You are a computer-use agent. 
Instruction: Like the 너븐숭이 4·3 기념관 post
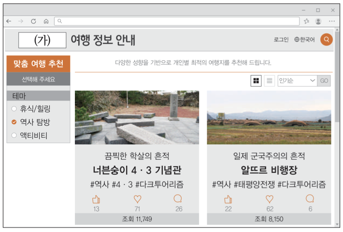96,199
